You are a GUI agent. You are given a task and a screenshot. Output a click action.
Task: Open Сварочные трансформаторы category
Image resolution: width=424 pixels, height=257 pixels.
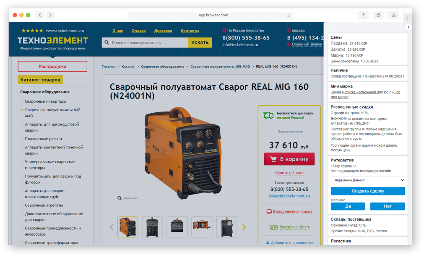pyautogui.click(x=52, y=243)
